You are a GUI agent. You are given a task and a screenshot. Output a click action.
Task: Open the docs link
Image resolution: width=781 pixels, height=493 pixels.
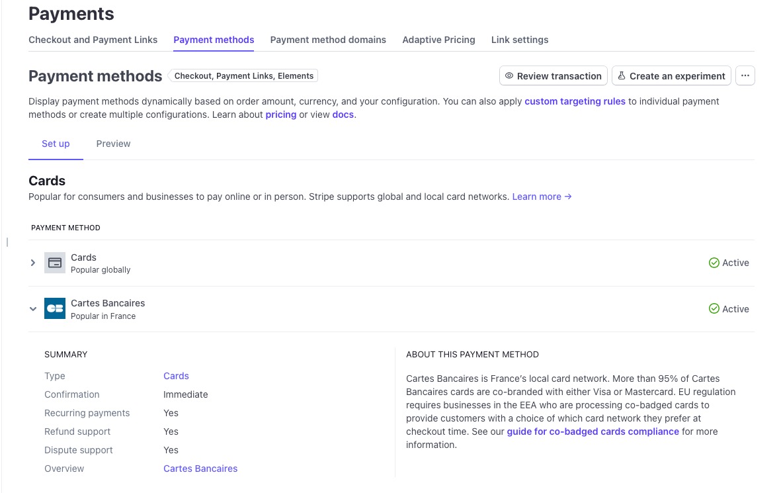343,114
